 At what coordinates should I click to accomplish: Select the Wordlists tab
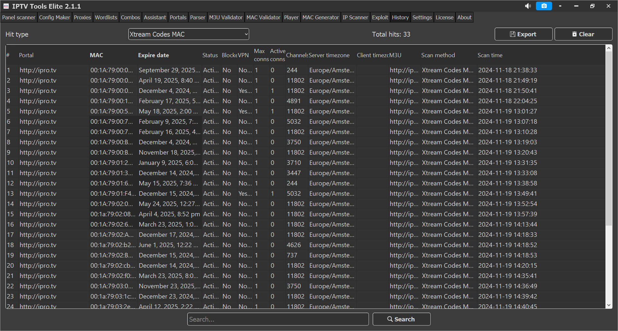(106, 17)
